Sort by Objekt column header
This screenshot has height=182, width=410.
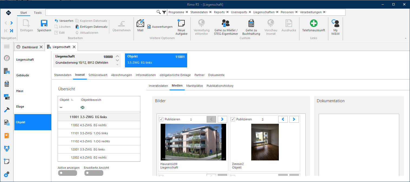pyautogui.click(x=65, y=100)
